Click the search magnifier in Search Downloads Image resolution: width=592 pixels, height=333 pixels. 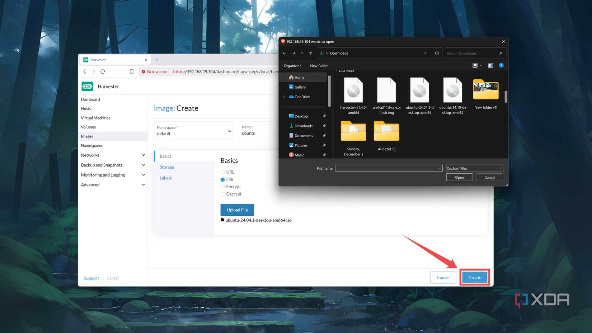coord(501,53)
